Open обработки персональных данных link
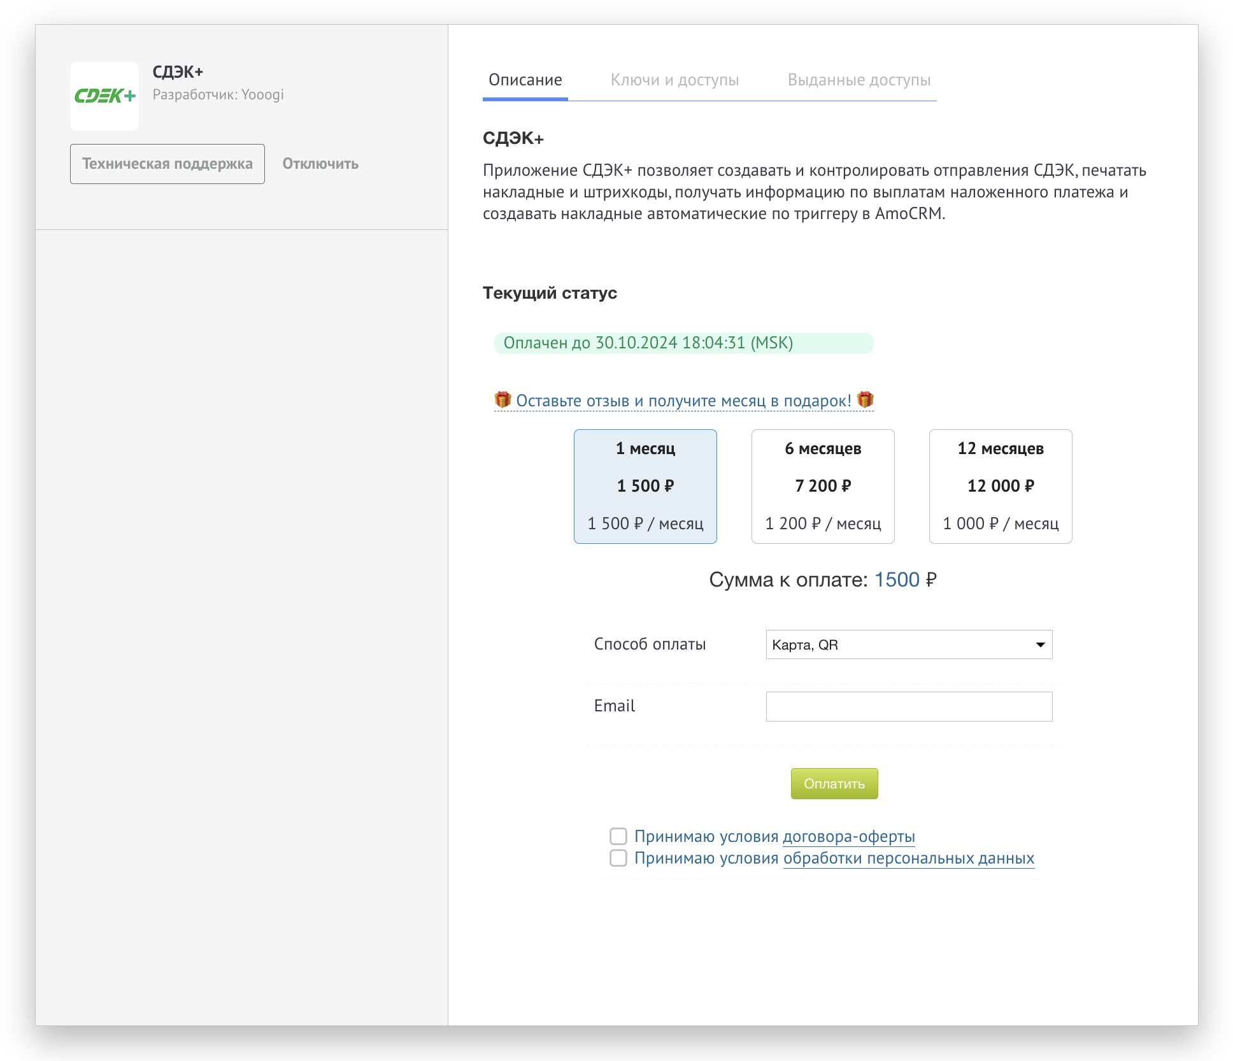 coord(909,858)
